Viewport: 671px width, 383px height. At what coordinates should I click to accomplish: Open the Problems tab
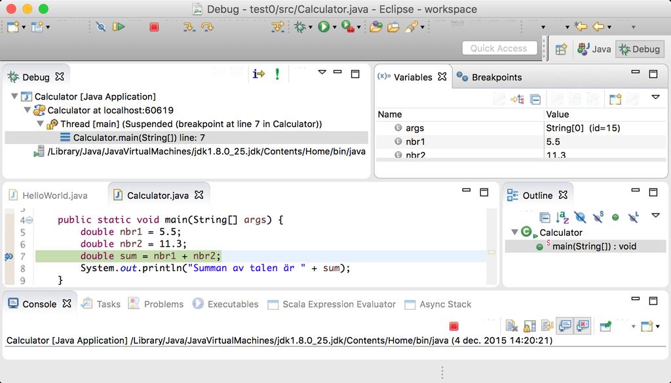(156, 304)
